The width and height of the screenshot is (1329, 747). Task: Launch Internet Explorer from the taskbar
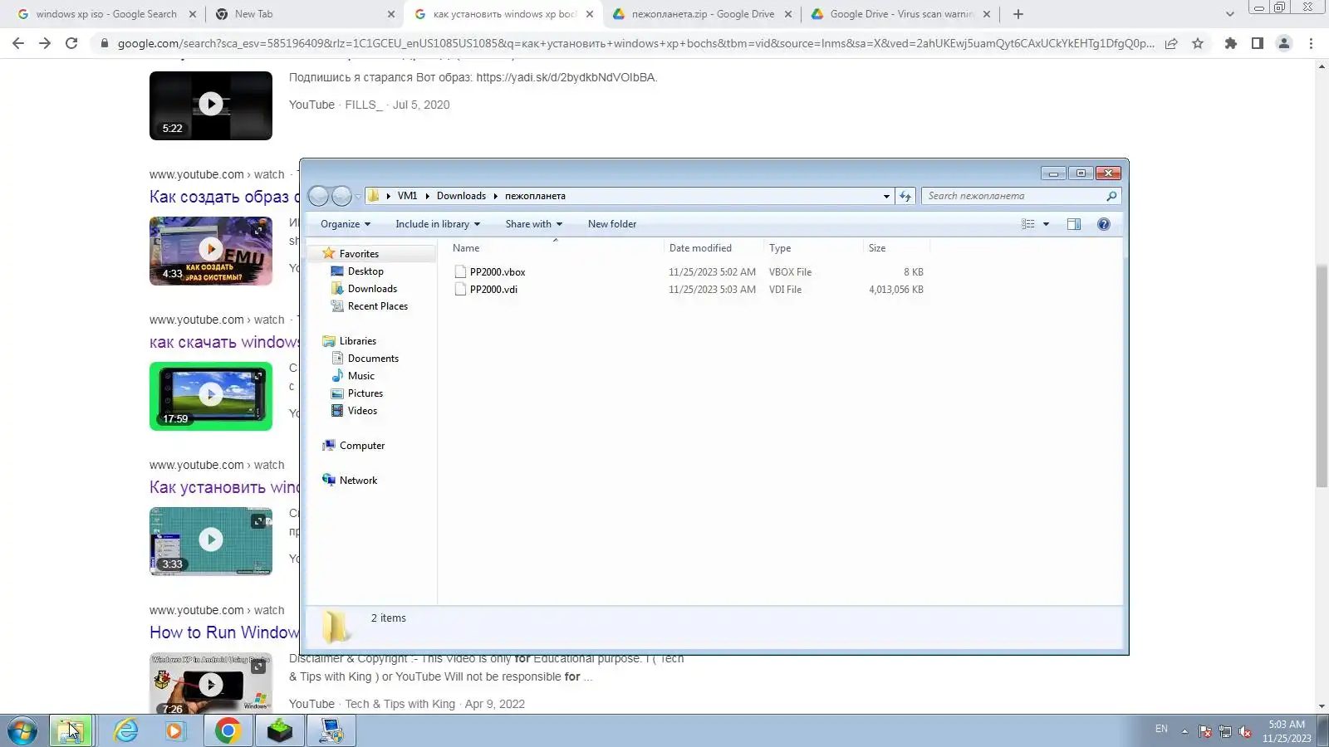[x=126, y=731]
